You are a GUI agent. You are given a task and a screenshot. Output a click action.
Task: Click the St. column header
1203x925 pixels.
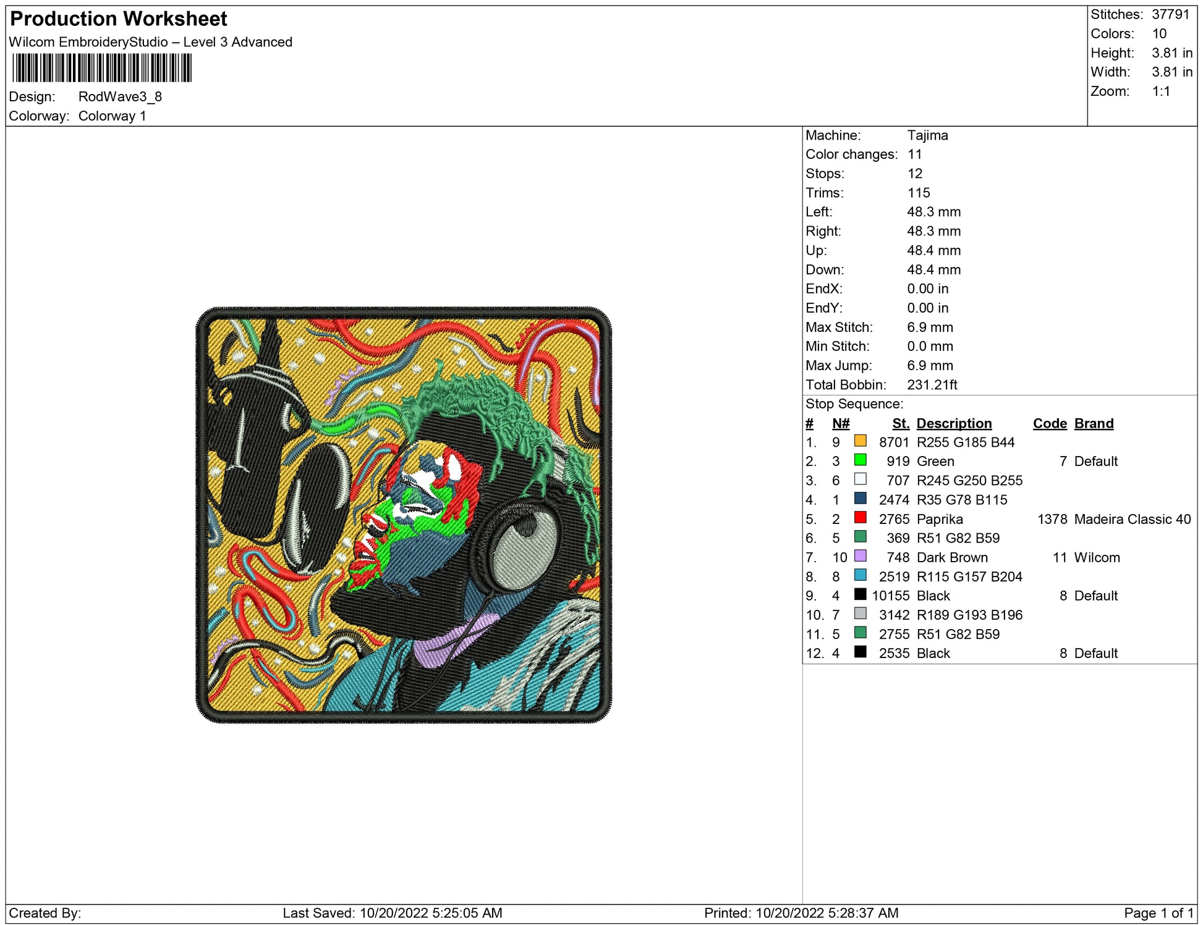(x=900, y=423)
